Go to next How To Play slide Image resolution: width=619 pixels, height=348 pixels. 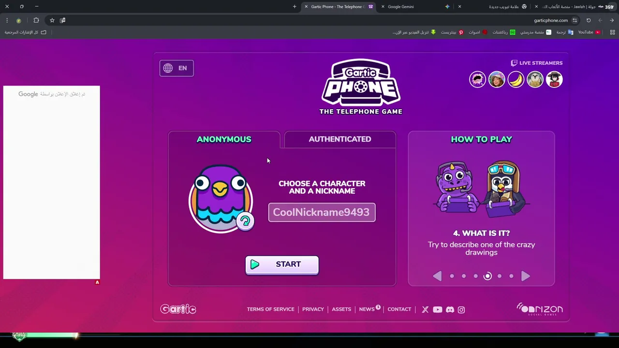pos(526,276)
